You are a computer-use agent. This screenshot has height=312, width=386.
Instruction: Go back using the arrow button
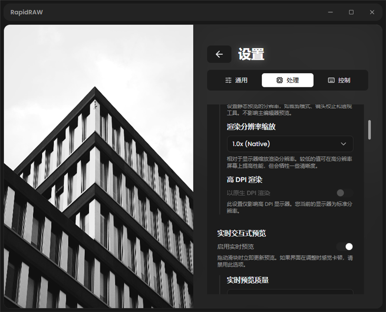[219, 54]
